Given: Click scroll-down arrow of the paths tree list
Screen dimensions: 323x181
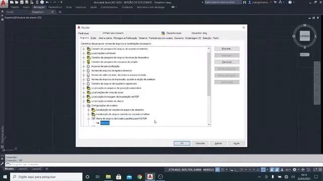Looking at the screenshot, I should point(208,124).
